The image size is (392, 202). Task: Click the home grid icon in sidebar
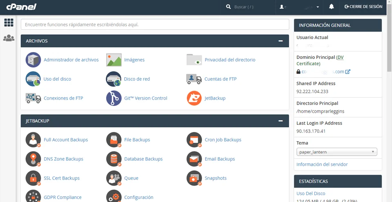tap(9, 22)
